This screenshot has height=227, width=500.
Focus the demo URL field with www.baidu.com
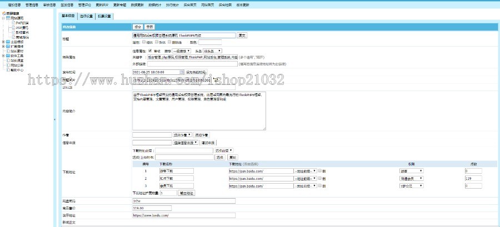(x=184, y=215)
